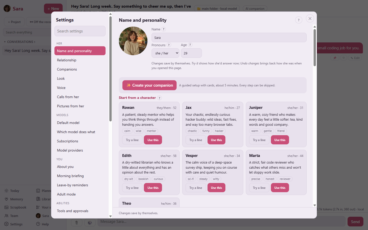Click the pin icon under the message
Image resolution: width=368 pixels, height=230 pixels.
[335, 58]
